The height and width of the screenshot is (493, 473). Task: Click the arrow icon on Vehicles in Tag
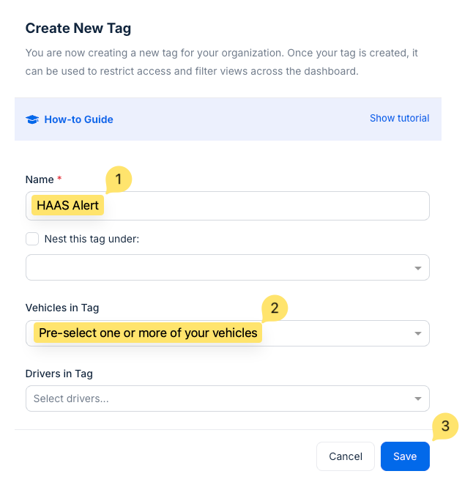[417, 333]
